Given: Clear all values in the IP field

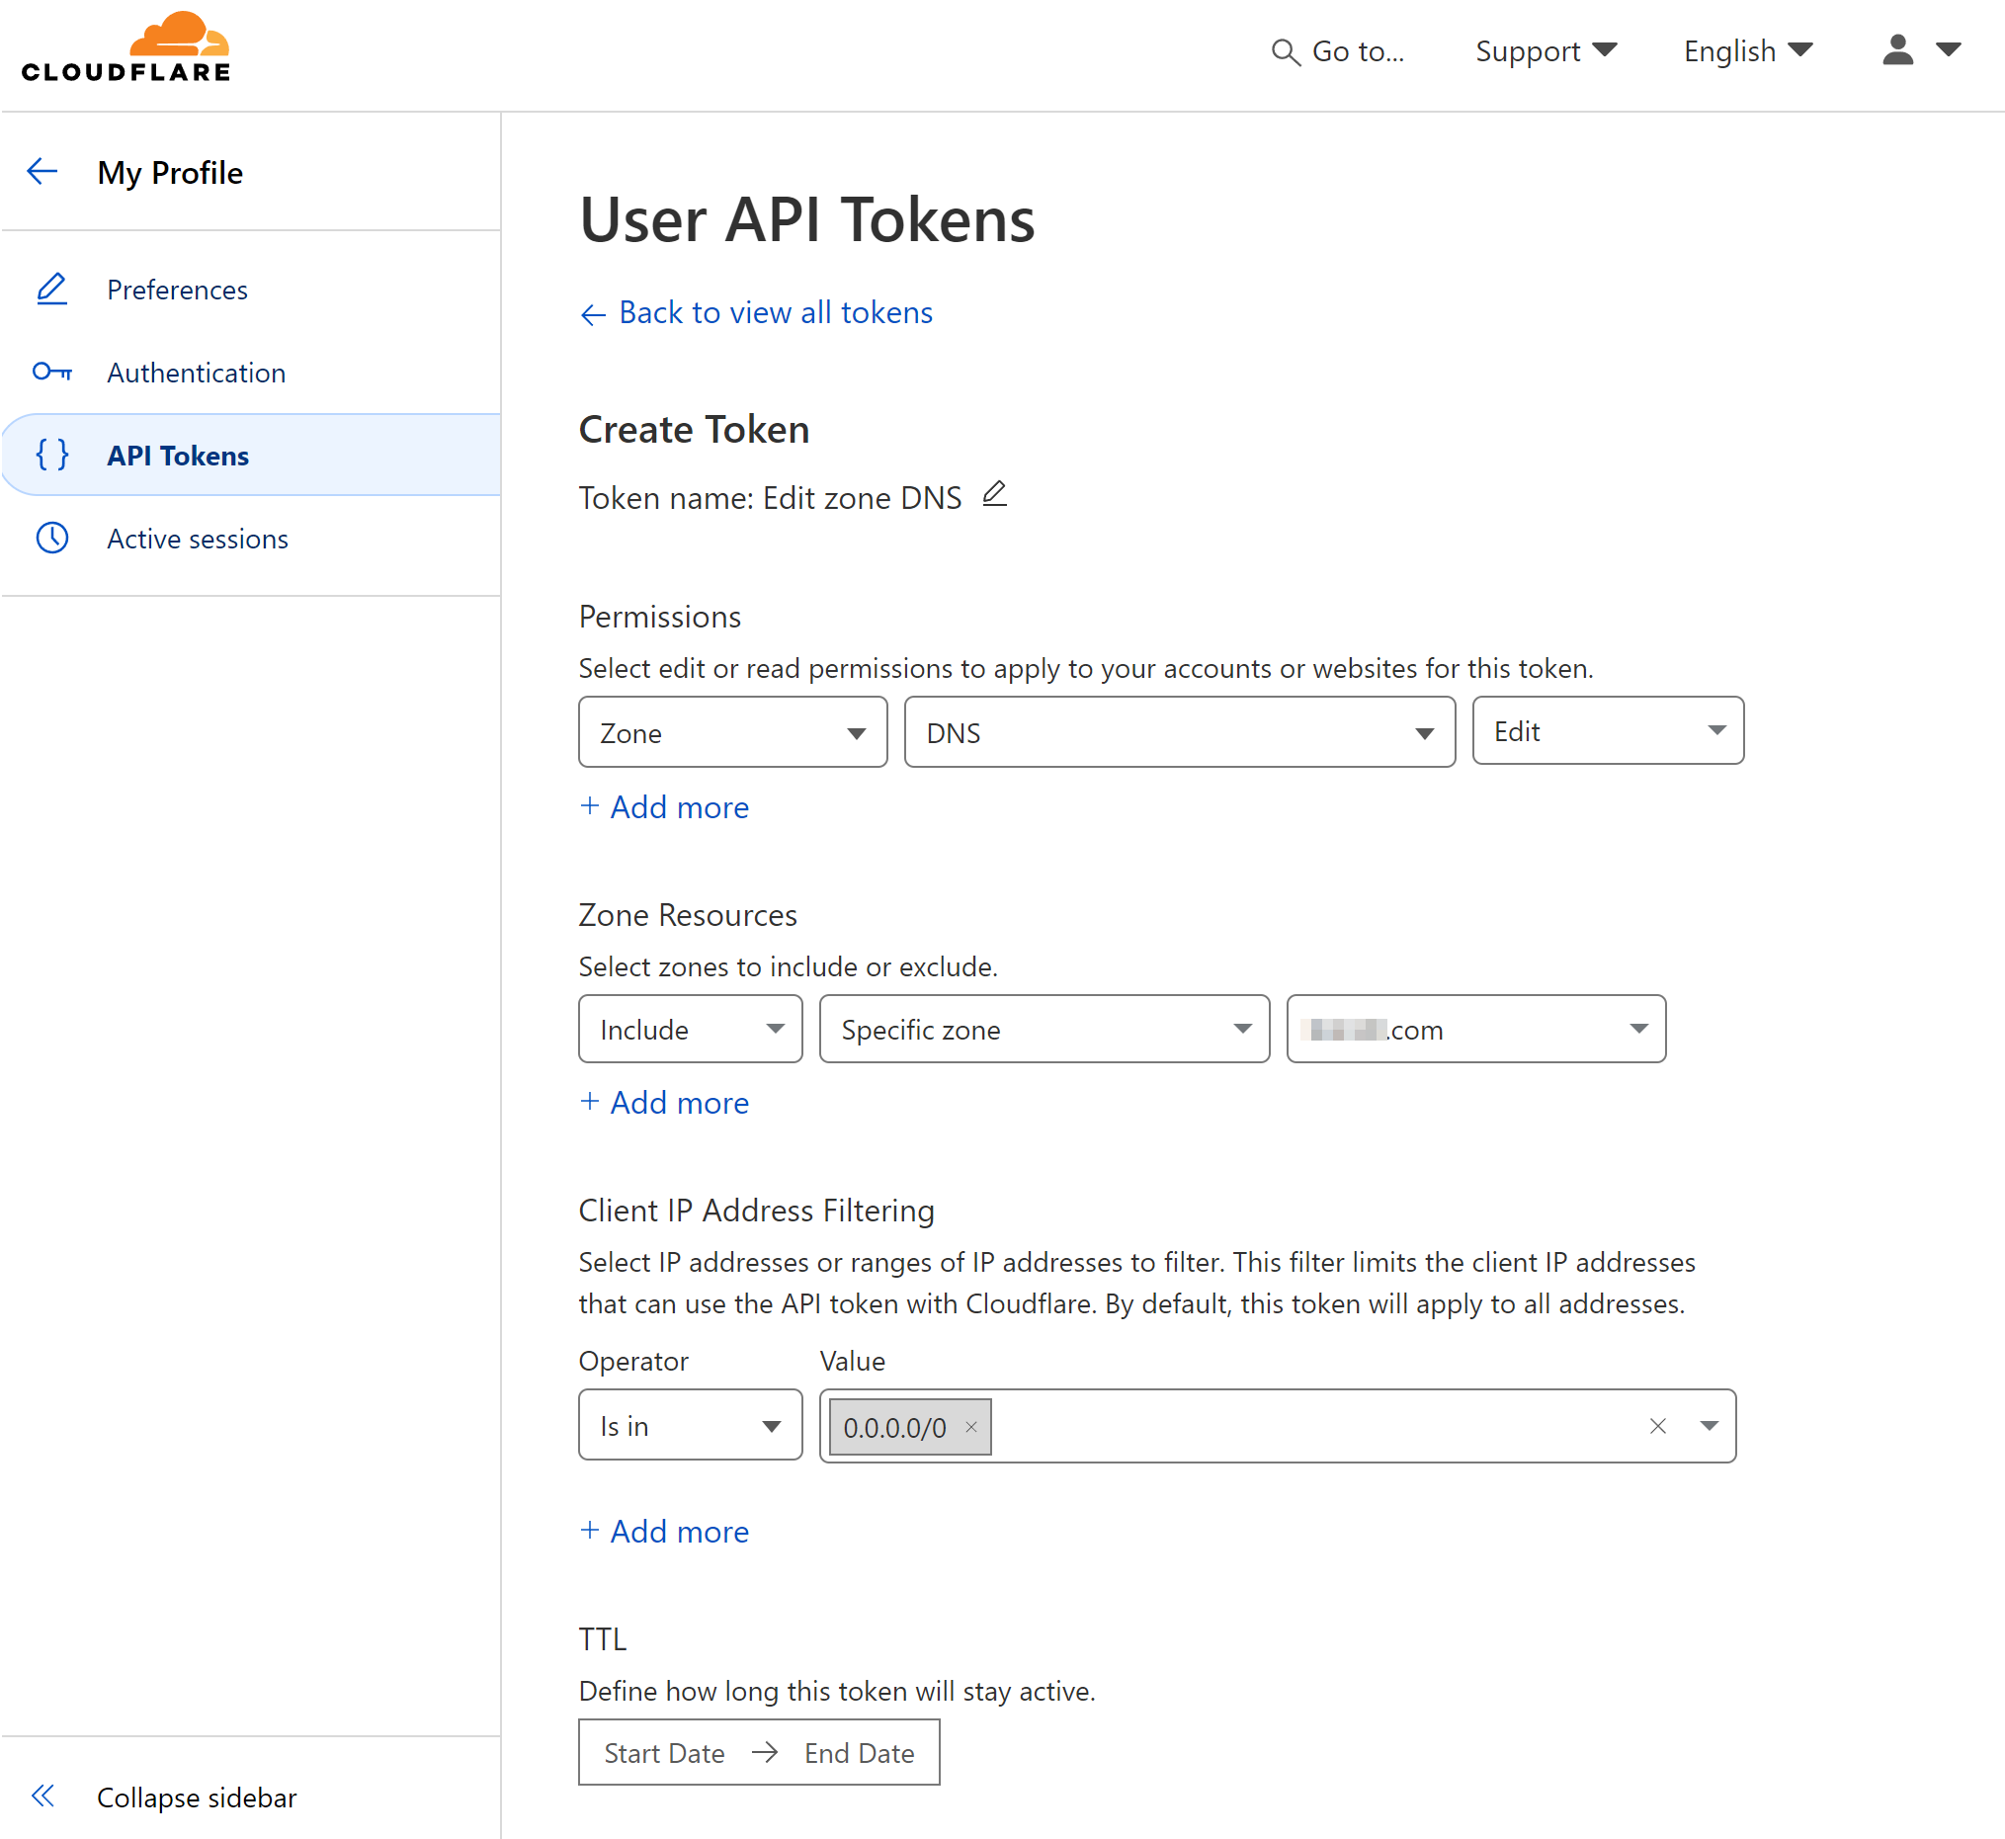Looking at the screenshot, I should 1658,1426.
